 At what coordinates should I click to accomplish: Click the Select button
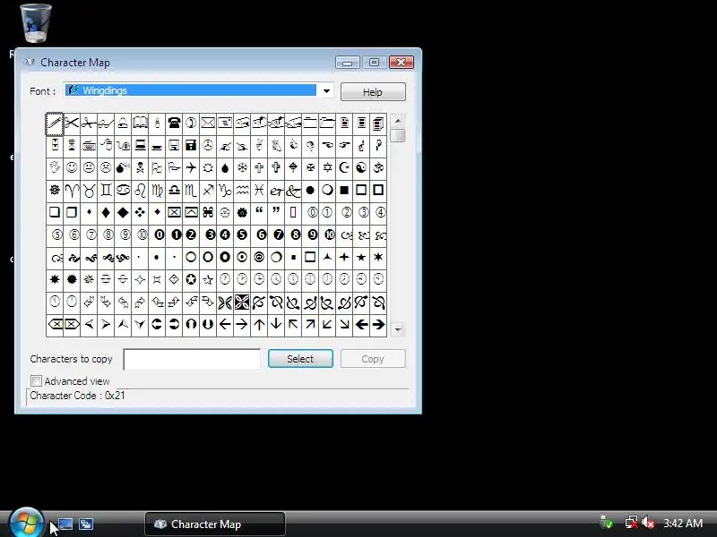(300, 359)
